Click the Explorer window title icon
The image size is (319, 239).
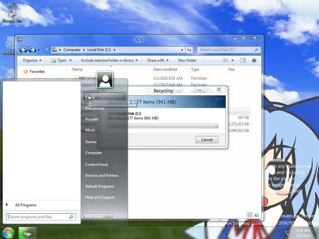(x=20, y=39)
